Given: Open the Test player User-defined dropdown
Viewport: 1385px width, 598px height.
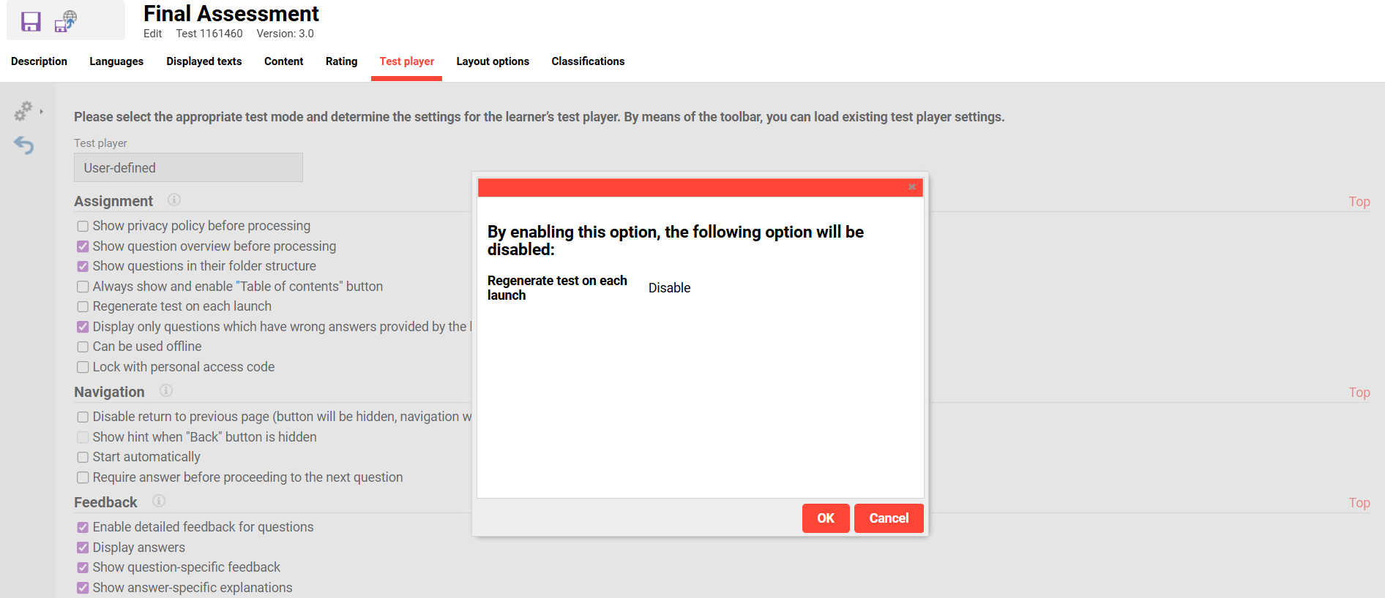Looking at the screenshot, I should click(x=188, y=167).
